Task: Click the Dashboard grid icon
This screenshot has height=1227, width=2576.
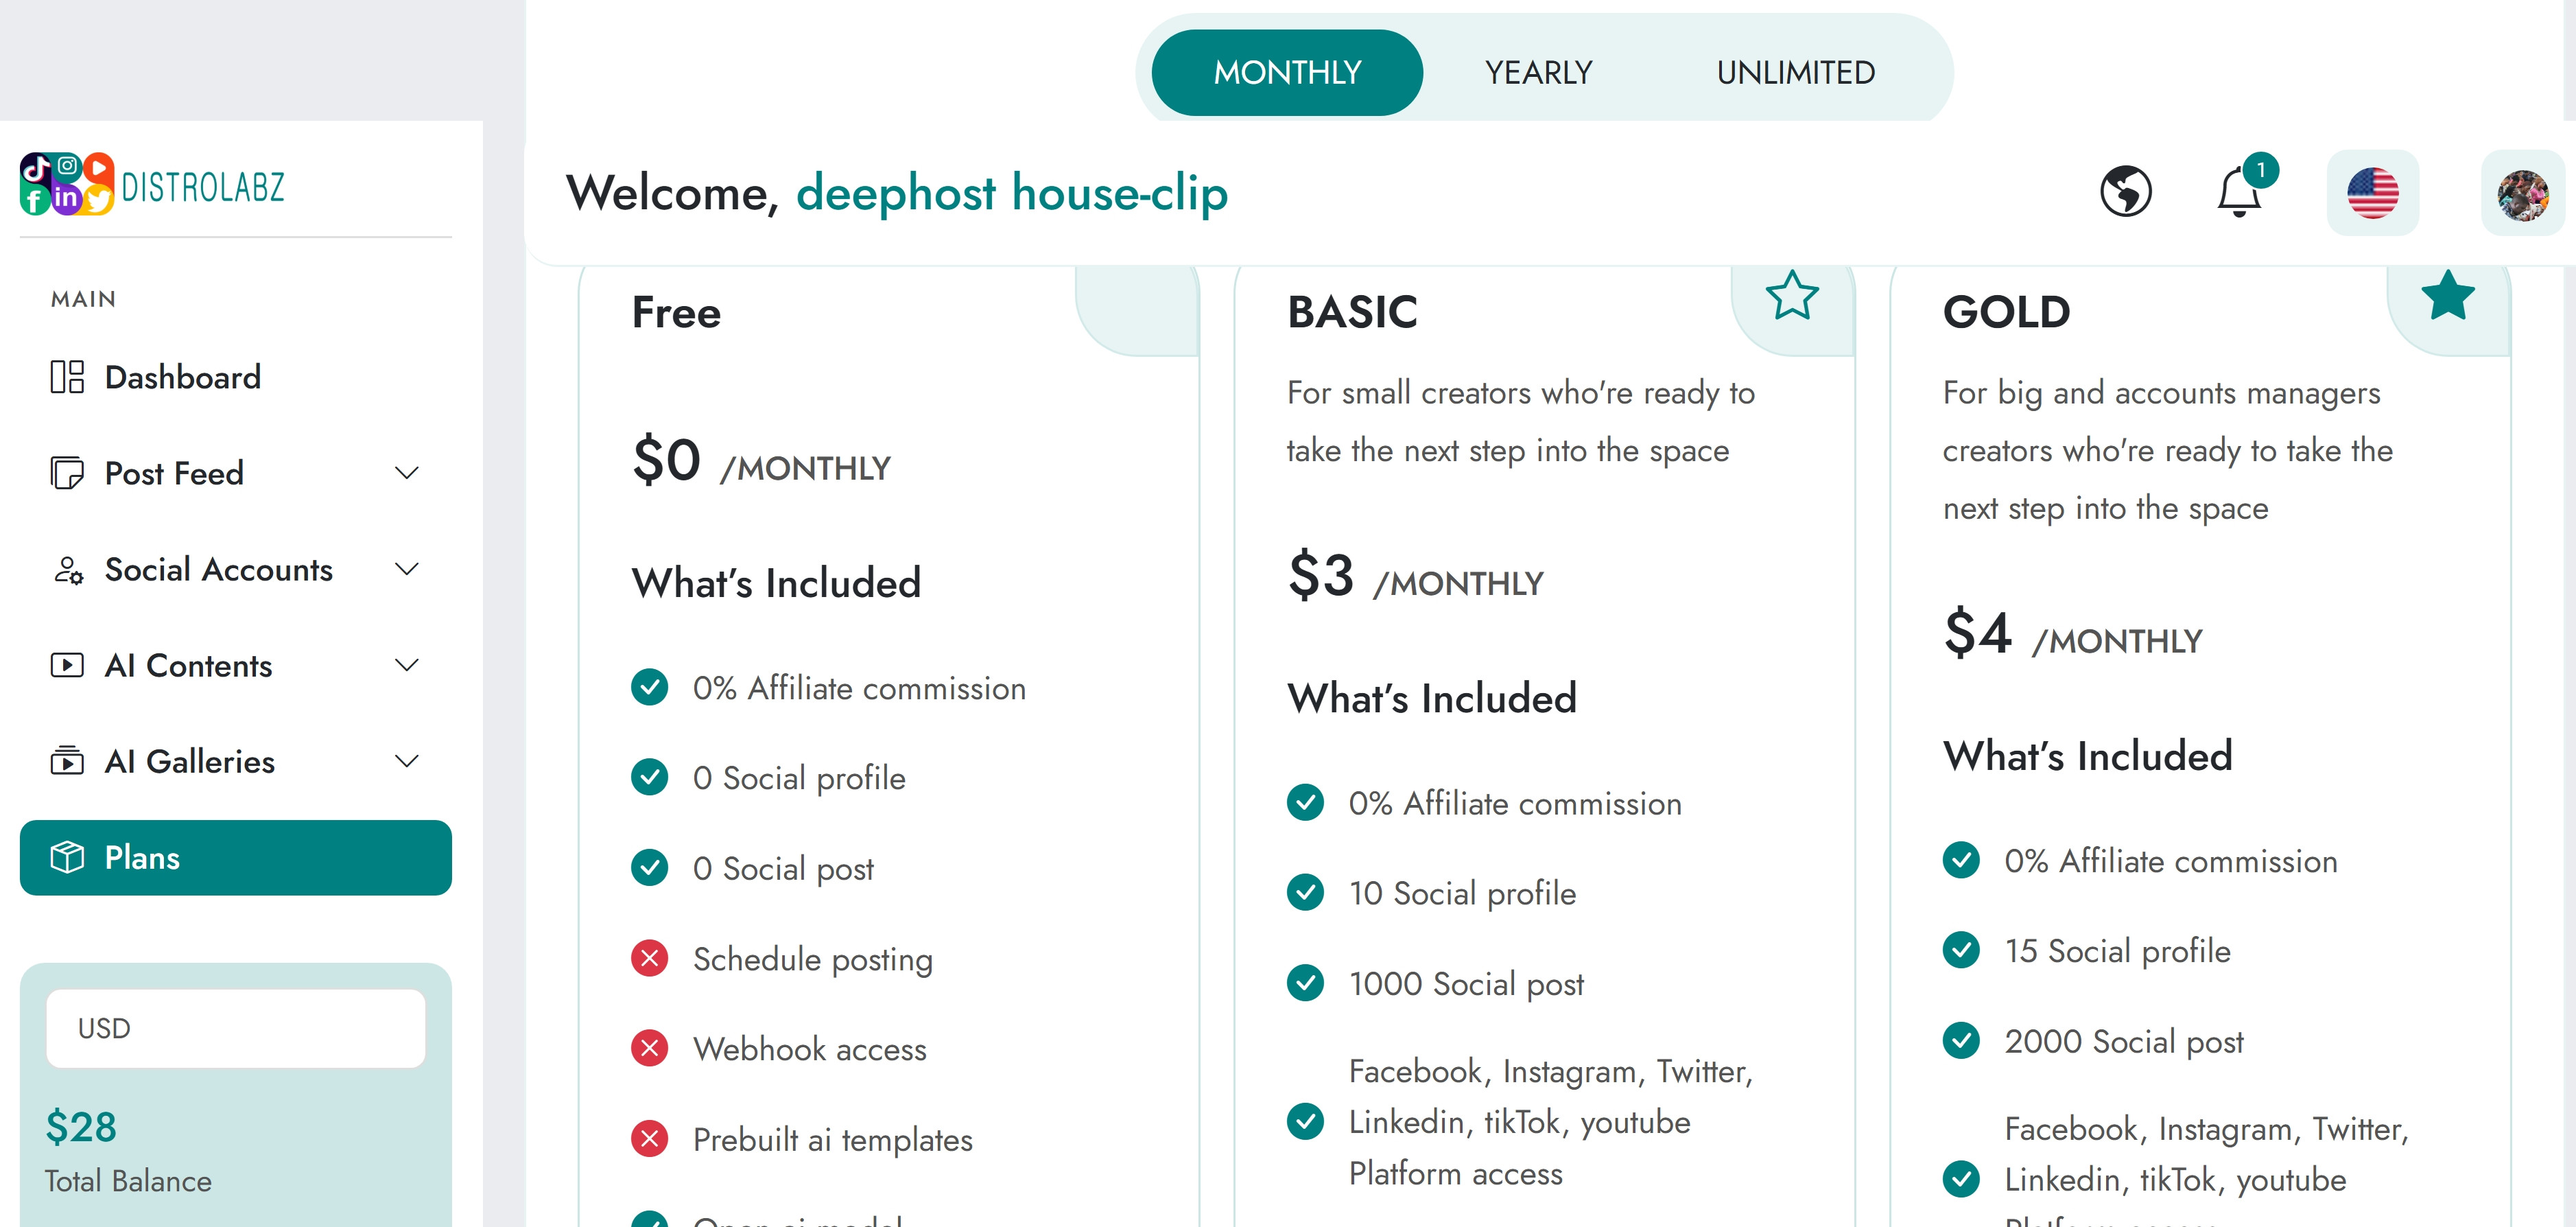Action: coord(67,377)
